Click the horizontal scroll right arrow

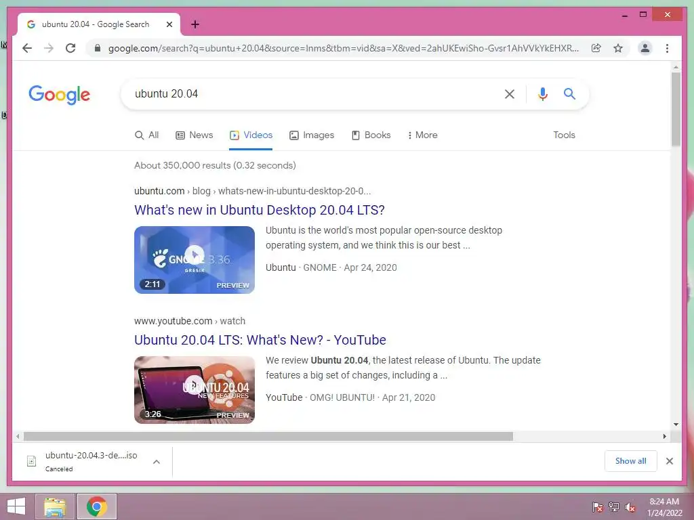click(x=664, y=437)
